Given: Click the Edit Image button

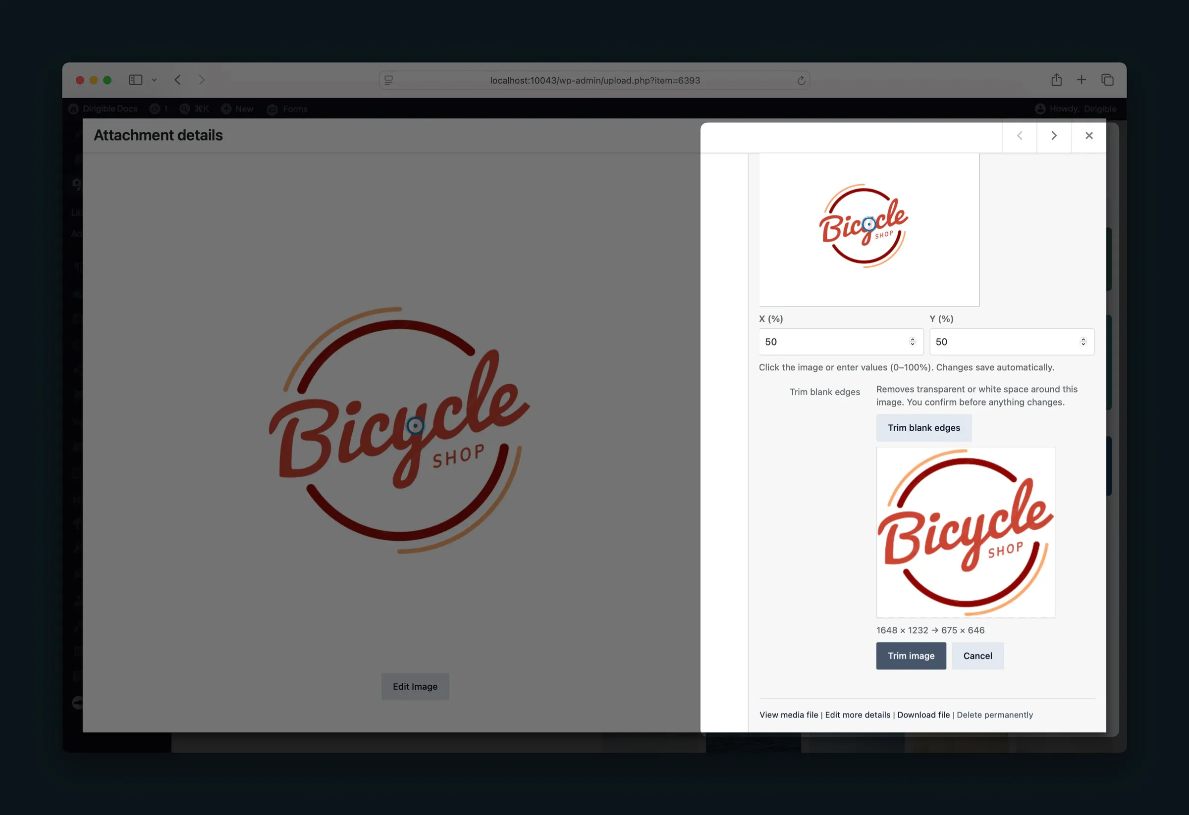Looking at the screenshot, I should pyautogui.click(x=415, y=687).
